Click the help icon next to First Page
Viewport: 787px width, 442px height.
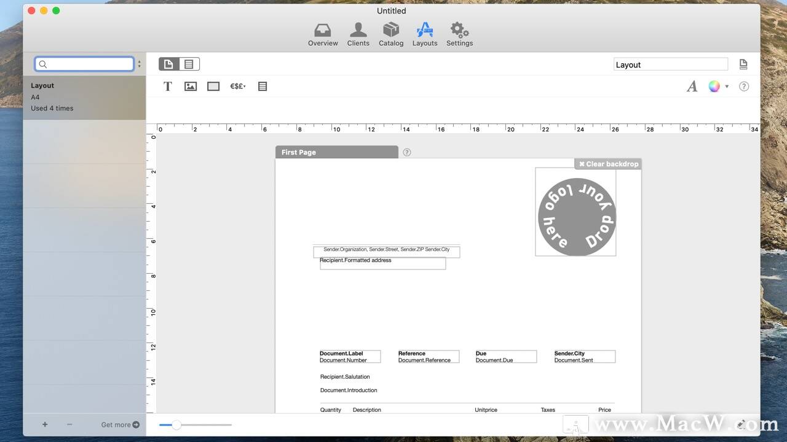(406, 152)
